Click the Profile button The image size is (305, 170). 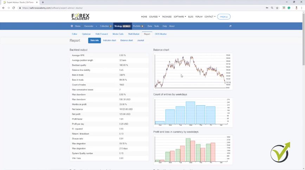224,17
